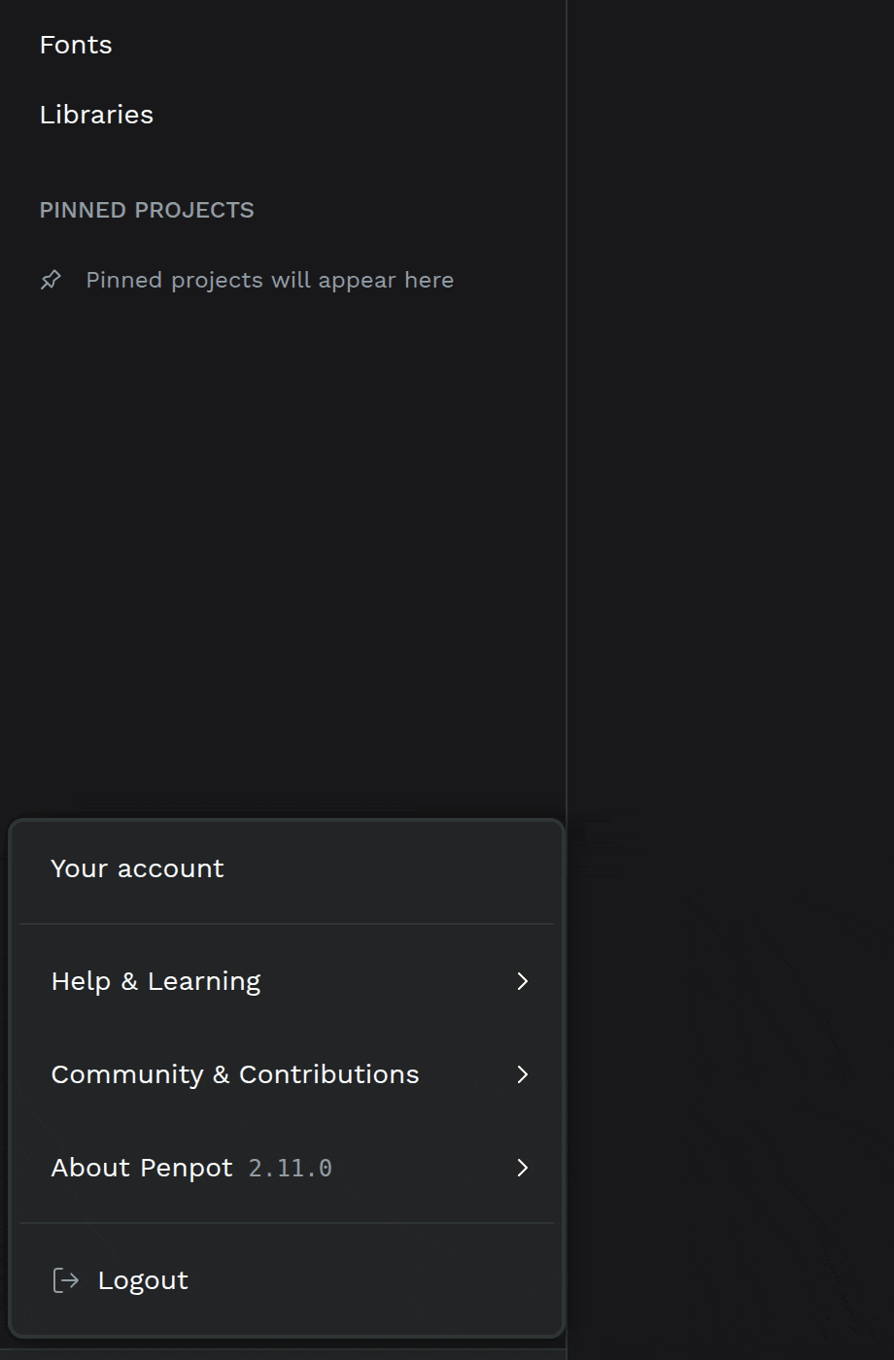The height and width of the screenshot is (1360, 894).
Task: Click the bottom bar beneath the Logout menu
Action: [x=282, y=1354]
